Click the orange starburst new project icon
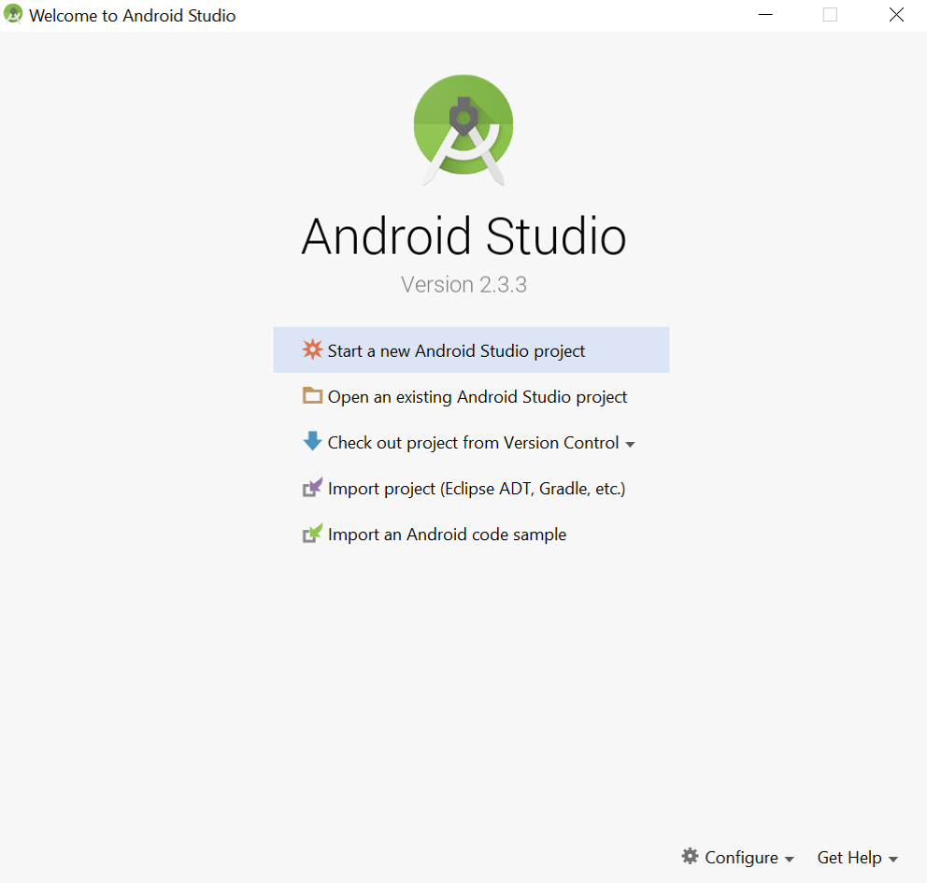 coord(312,349)
